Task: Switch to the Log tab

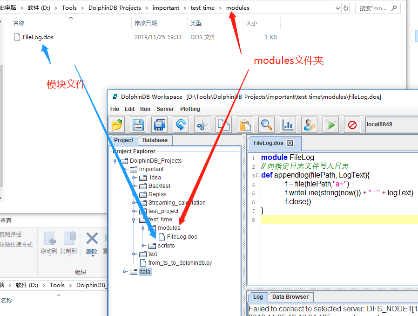Action: [x=258, y=297]
